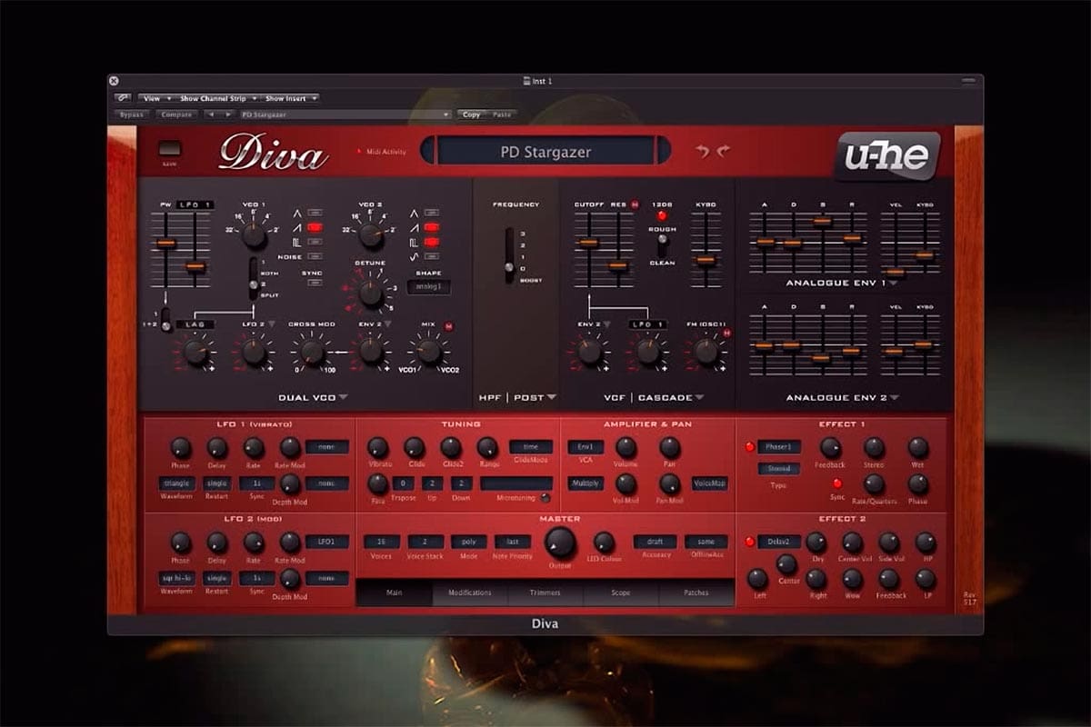Click the Copy button

[472, 115]
